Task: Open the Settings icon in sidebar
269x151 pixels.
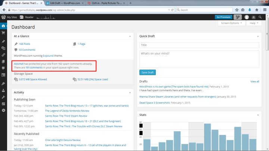Action: click(x=3, y=104)
